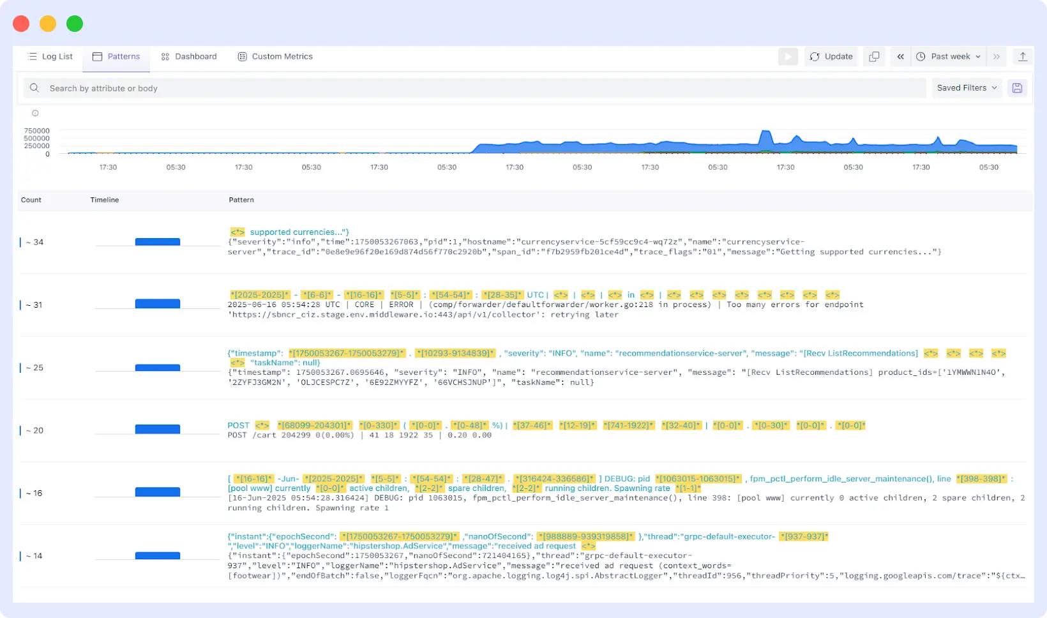
Task: Click the export arrow icon at top right
Action: [1023, 56]
